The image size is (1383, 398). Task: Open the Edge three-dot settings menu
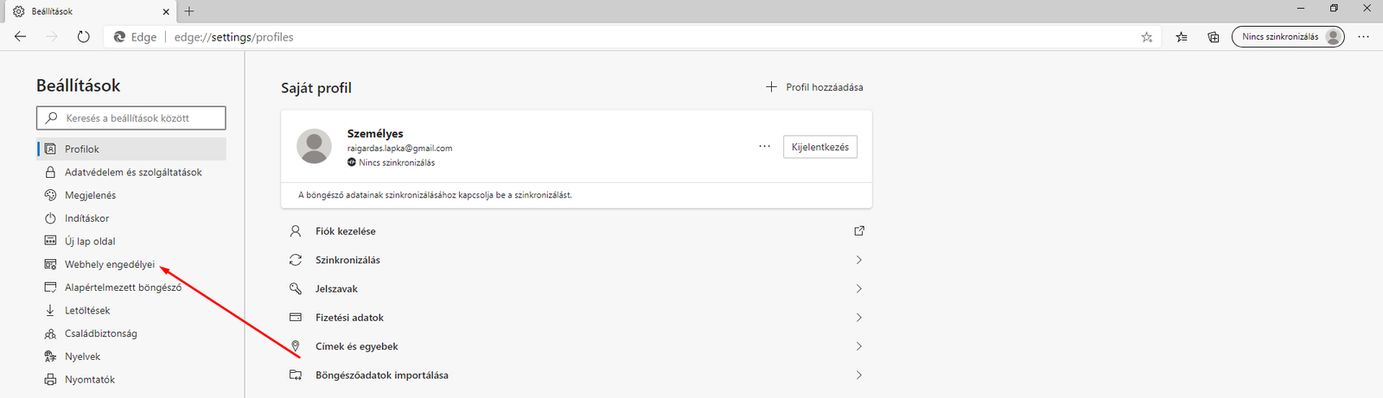pos(1363,37)
